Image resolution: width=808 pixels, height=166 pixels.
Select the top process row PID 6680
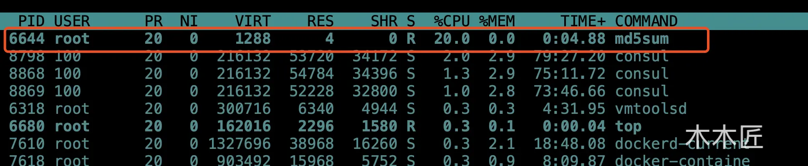click(x=356, y=126)
